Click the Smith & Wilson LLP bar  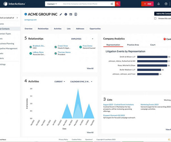[152, 57]
